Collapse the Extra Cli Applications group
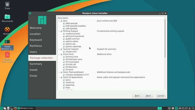Image resolution: width=195 pixels, height=110 pixels. tap(59, 77)
